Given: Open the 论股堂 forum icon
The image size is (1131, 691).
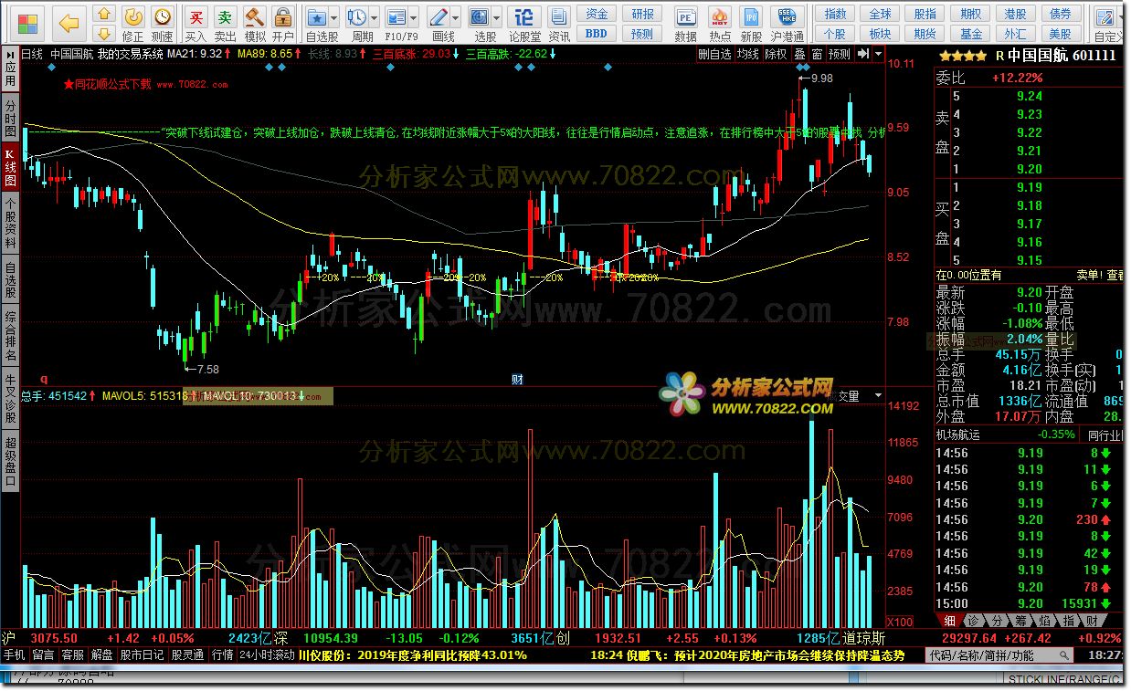Looking at the screenshot, I should tap(524, 24).
